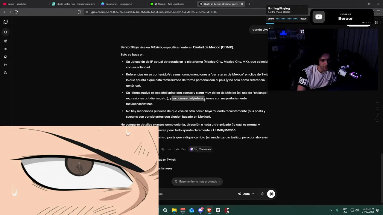Start a new chat from the sidebar pencil icon
This screenshot has width=383, height=215.
tap(5, 41)
